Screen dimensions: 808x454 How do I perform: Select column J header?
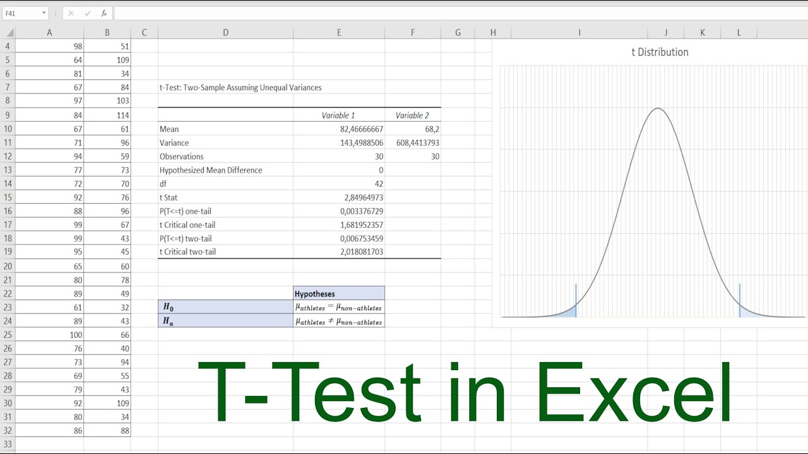coord(666,33)
